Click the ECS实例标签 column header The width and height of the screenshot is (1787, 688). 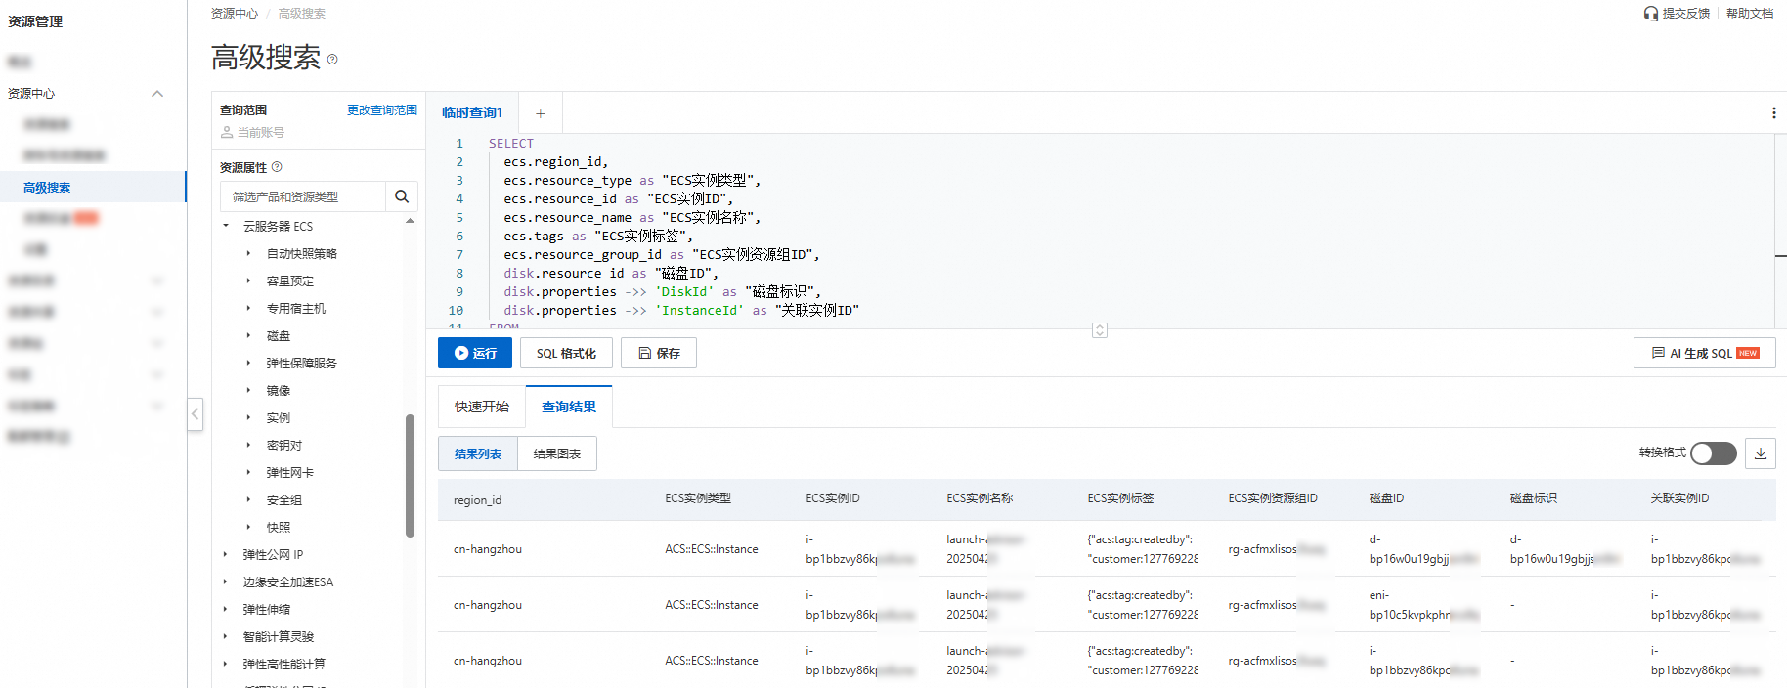1120,498
